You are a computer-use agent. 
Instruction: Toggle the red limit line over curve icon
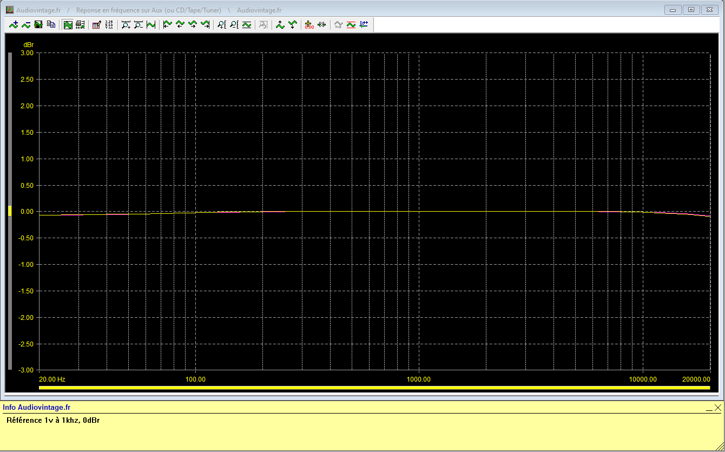[x=351, y=24]
